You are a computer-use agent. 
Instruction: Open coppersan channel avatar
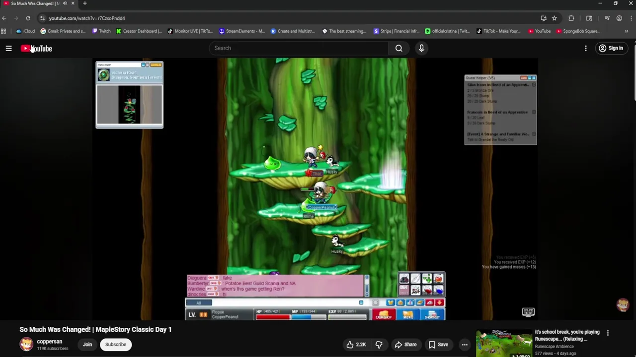pyautogui.click(x=26, y=344)
